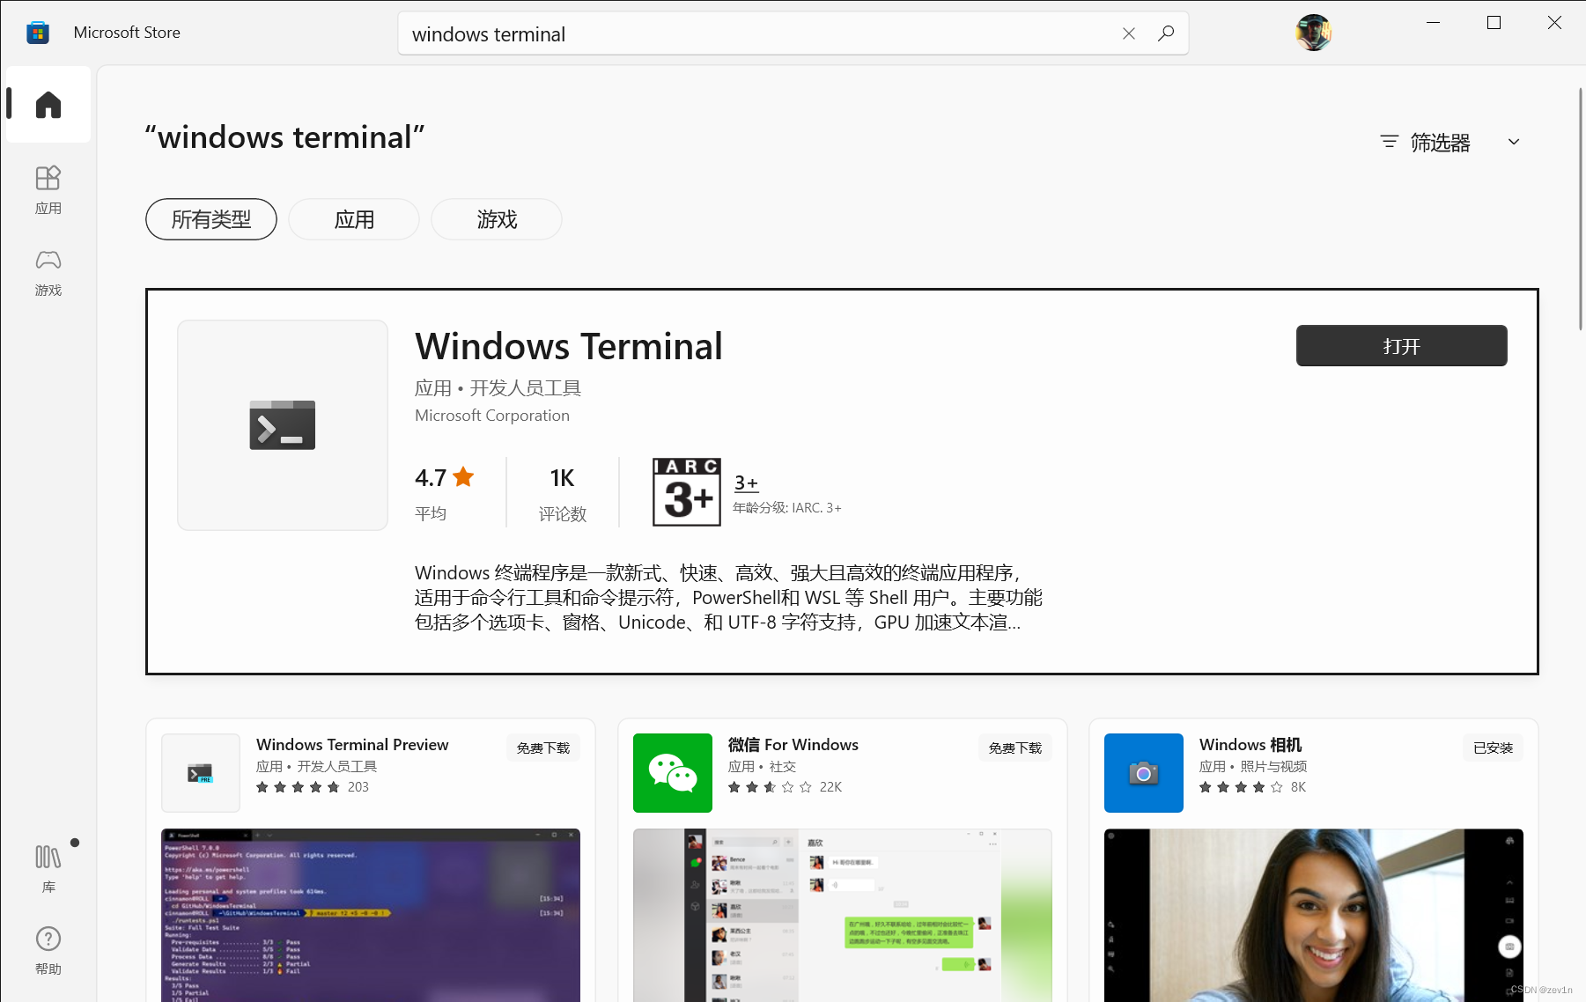The width and height of the screenshot is (1586, 1002).
Task: Select the 游戏 category filter tab
Action: click(x=497, y=219)
